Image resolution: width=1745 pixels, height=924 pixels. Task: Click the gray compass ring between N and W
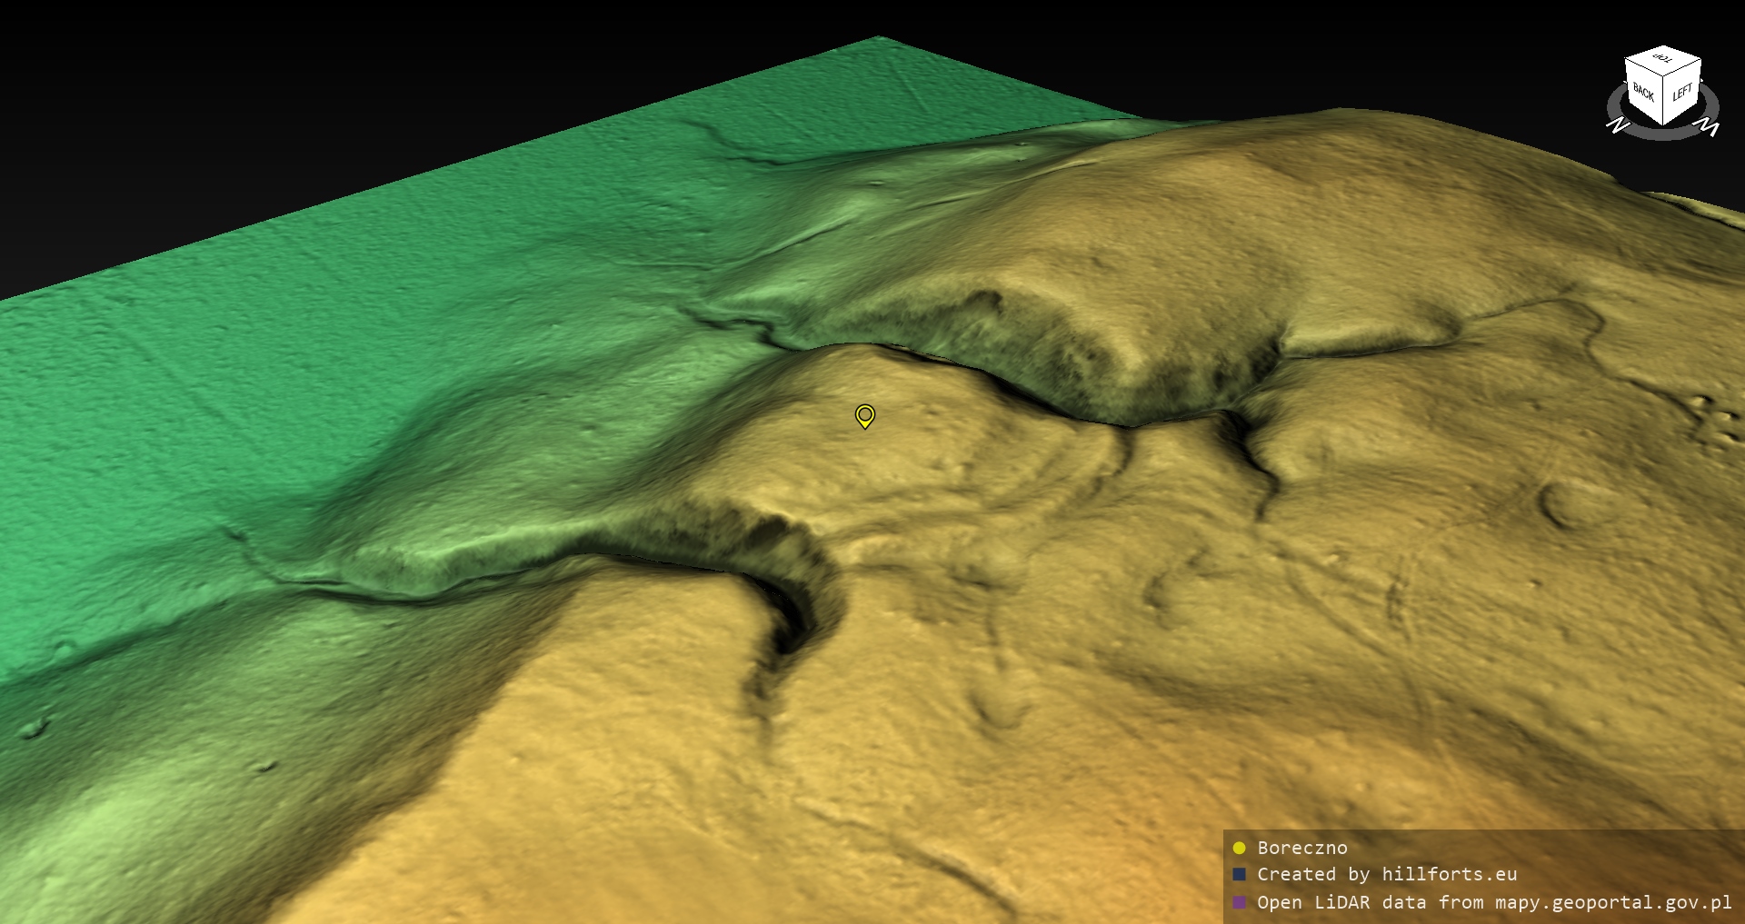pyautogui.click(x=1662, y=134)
